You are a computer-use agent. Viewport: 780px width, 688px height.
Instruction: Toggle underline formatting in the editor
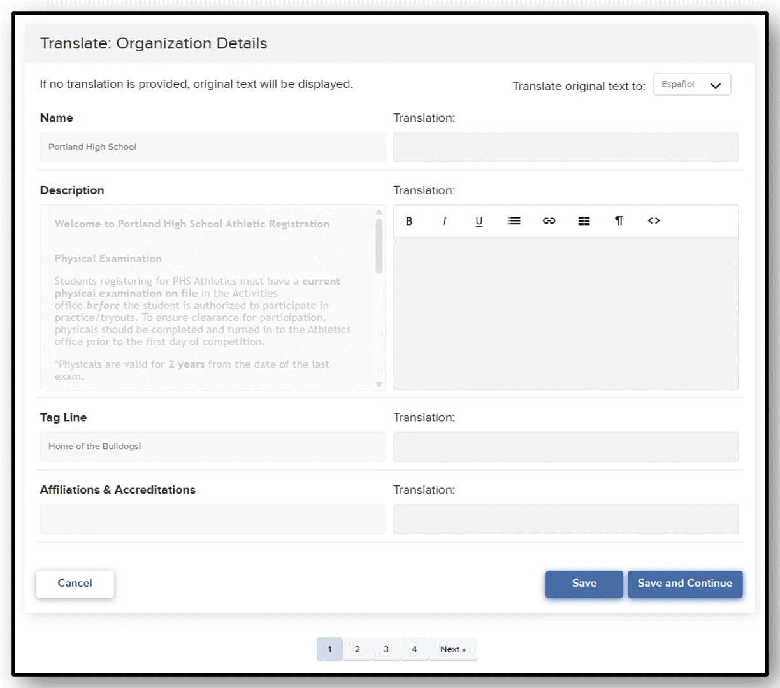(x=479, y=221)
